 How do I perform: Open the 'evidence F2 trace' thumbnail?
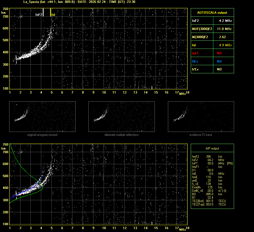(x=201, y=117)
